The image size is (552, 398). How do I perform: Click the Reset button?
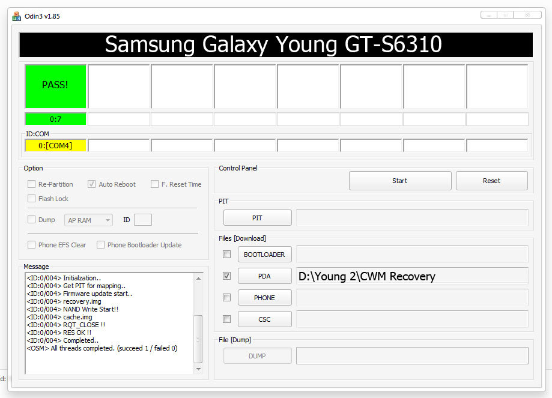pos(491,181)
